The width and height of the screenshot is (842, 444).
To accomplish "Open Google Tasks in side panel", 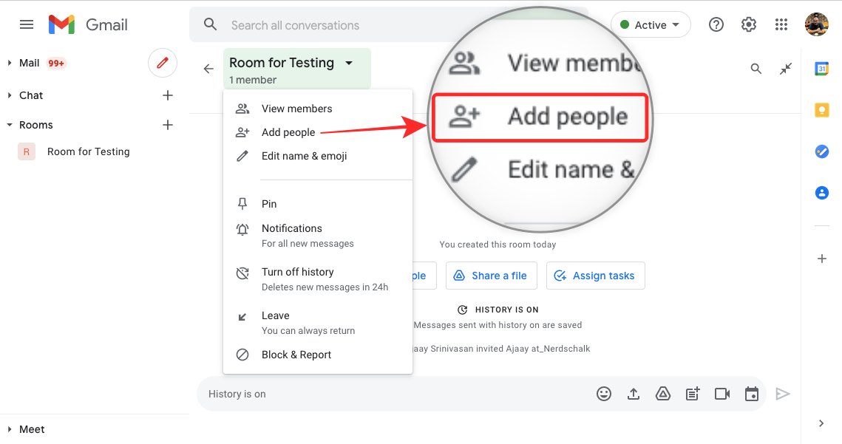I will click(821, 151).
